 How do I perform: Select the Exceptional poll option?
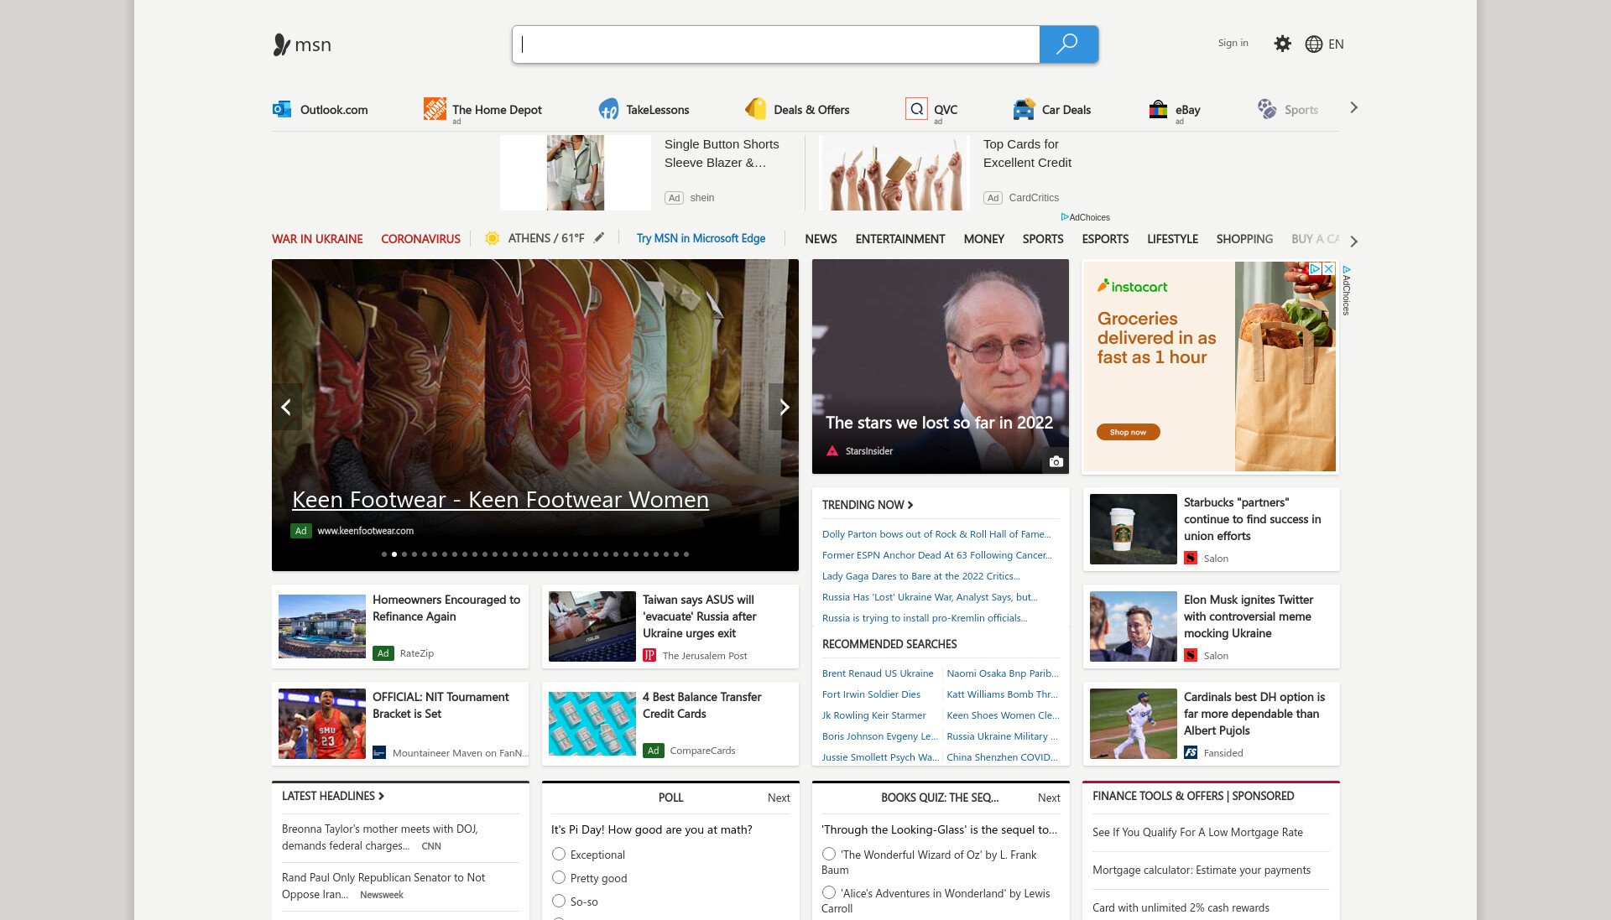(x=559, y=854)
